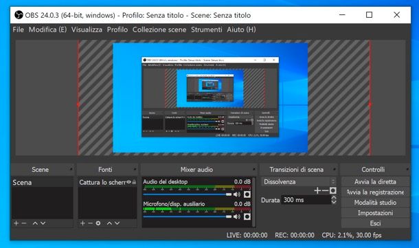419x248 pixels.
Task: Click the LIVE: 00:00:00 status text
Action: click(247, 235)
